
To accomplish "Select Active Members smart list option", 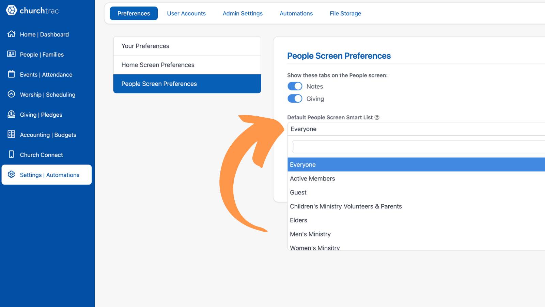I will pos(416,178).
